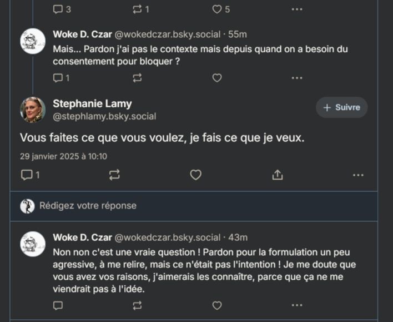The image size is (393, 322).
Task: Like Woke D. Czar's 43m reply
Action: (x=217, y=305)
